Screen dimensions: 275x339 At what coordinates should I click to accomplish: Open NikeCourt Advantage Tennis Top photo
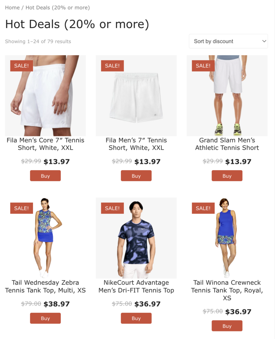136,238
